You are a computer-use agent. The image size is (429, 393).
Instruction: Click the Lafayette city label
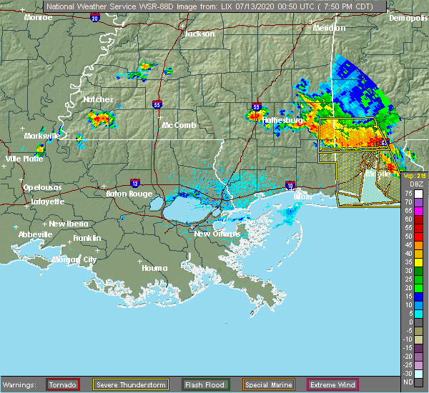pyautogui.click(x=48, y=202)
